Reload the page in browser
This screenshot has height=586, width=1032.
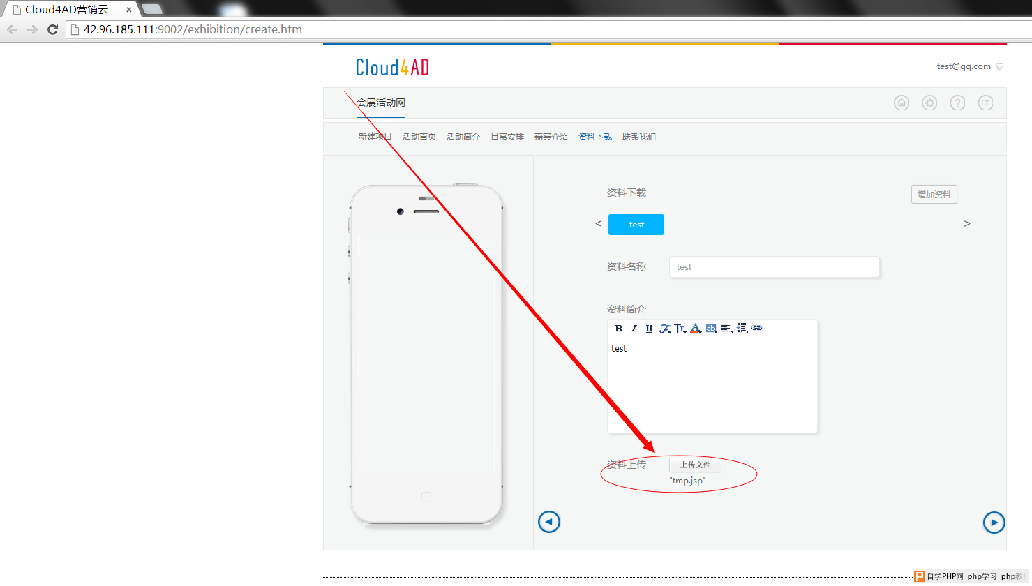pyautogui.click(x=52, y=29)
